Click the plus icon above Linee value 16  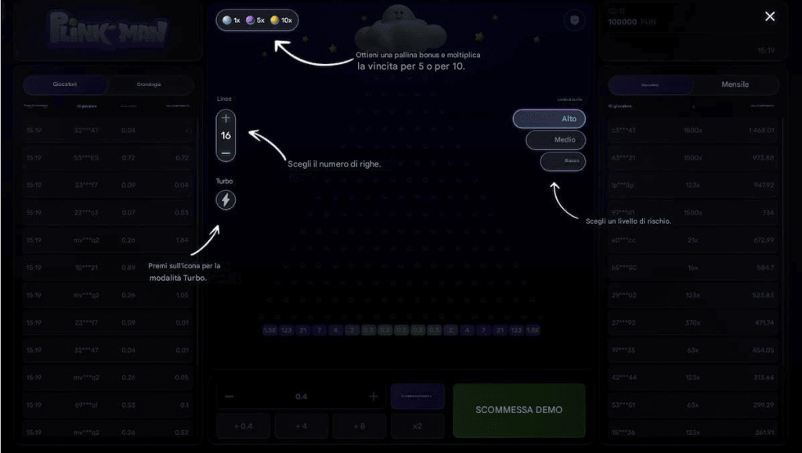pyautogui.click(x=226, y=119)
